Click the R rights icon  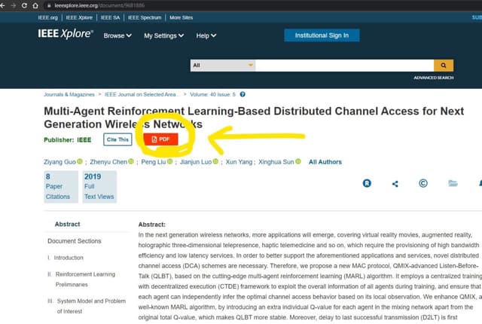367,183
